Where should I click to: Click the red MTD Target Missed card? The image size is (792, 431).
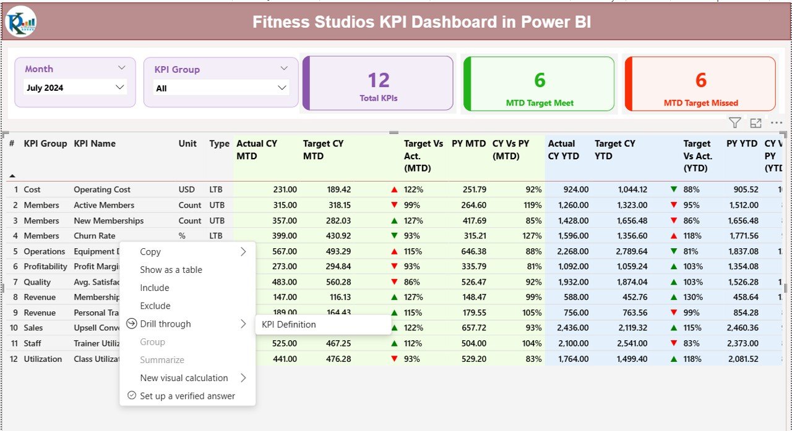point(699,83)
